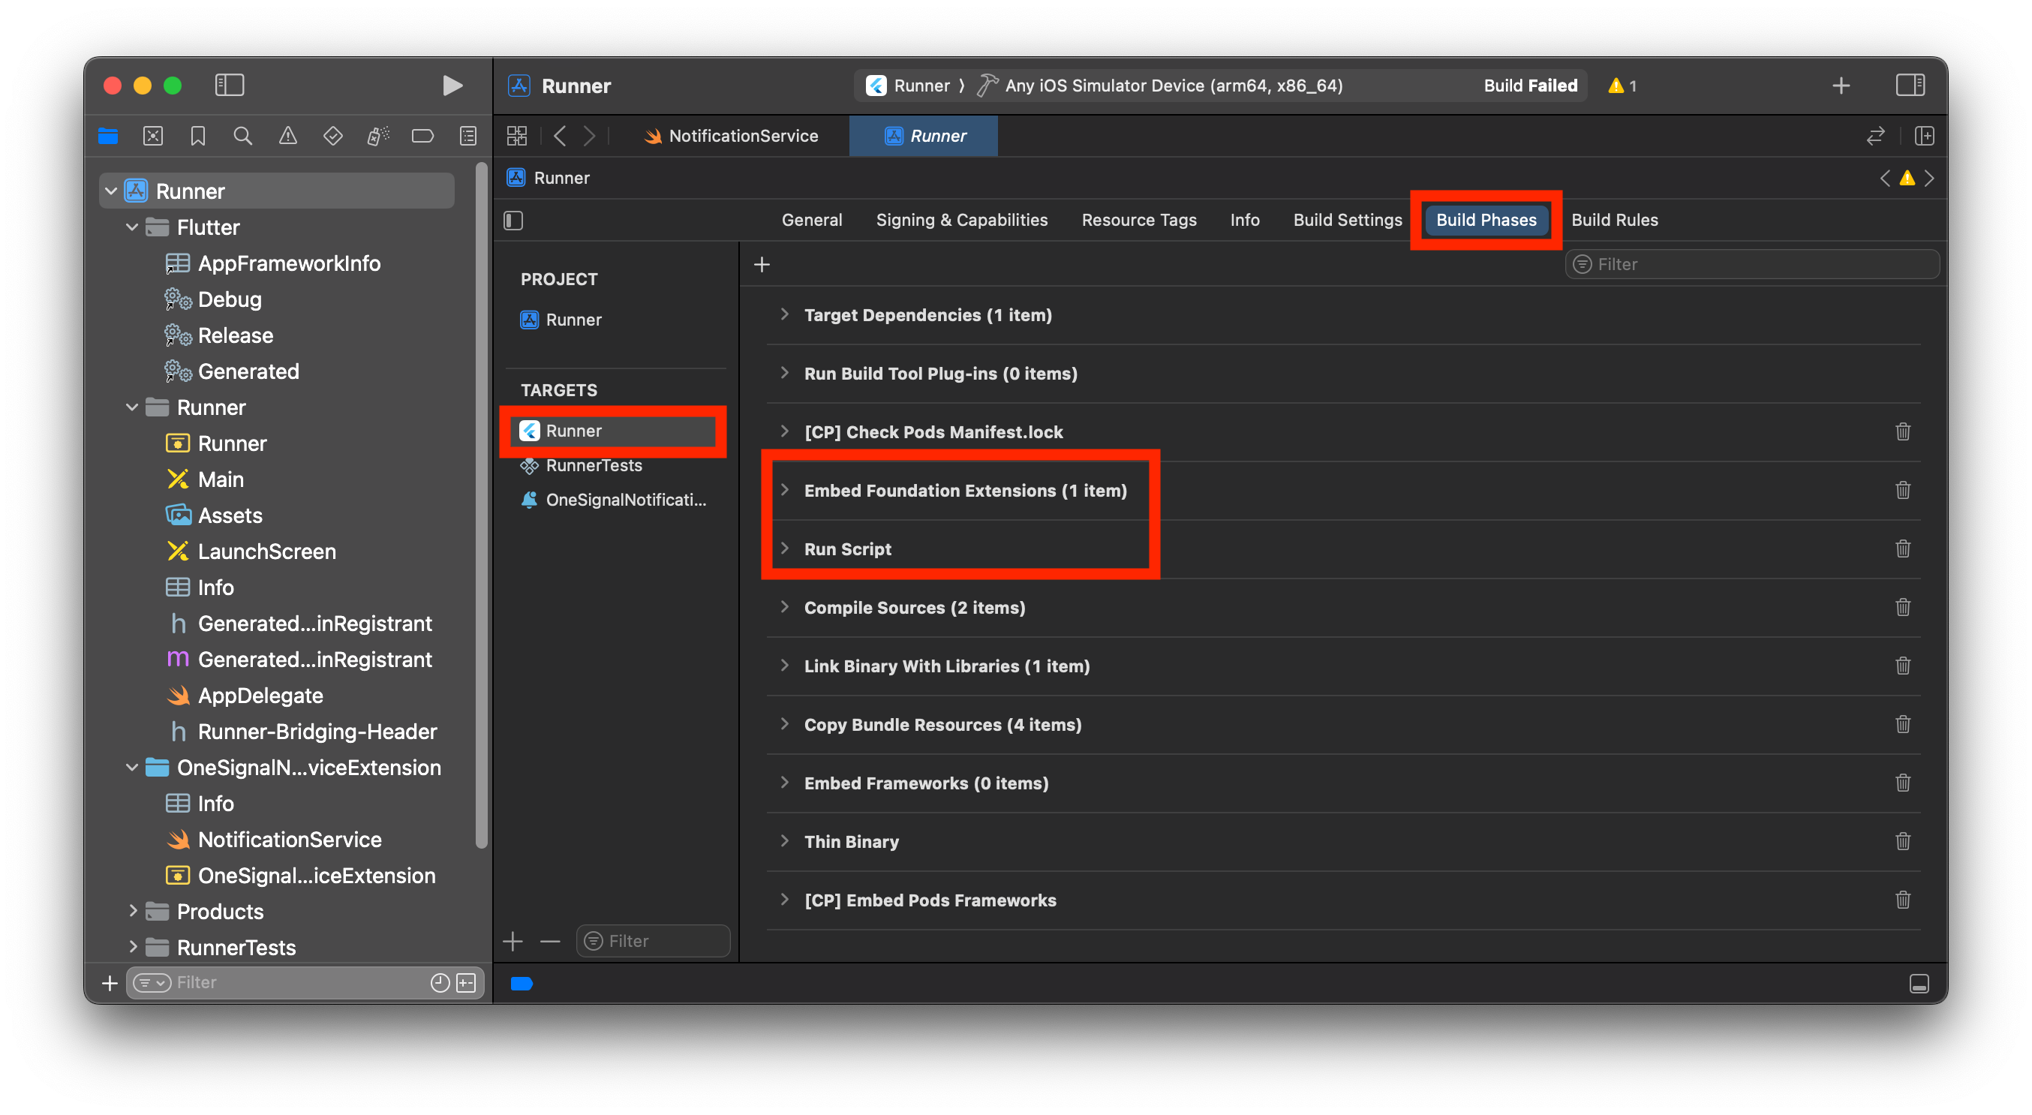The image size is (2032, 1115).
Task: Toggle the navigator sidebar visibility
Action: click(230, 85)
